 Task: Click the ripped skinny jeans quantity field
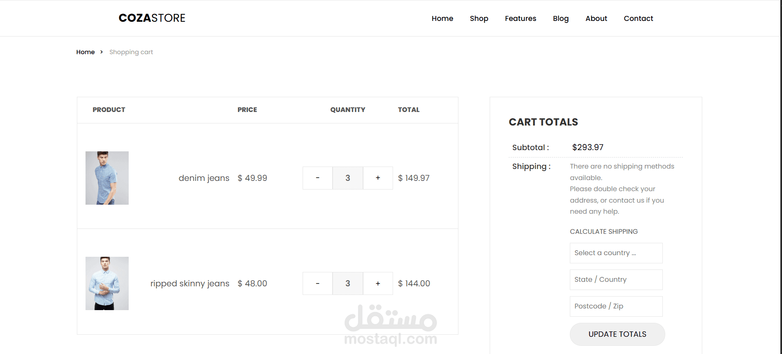348,283
